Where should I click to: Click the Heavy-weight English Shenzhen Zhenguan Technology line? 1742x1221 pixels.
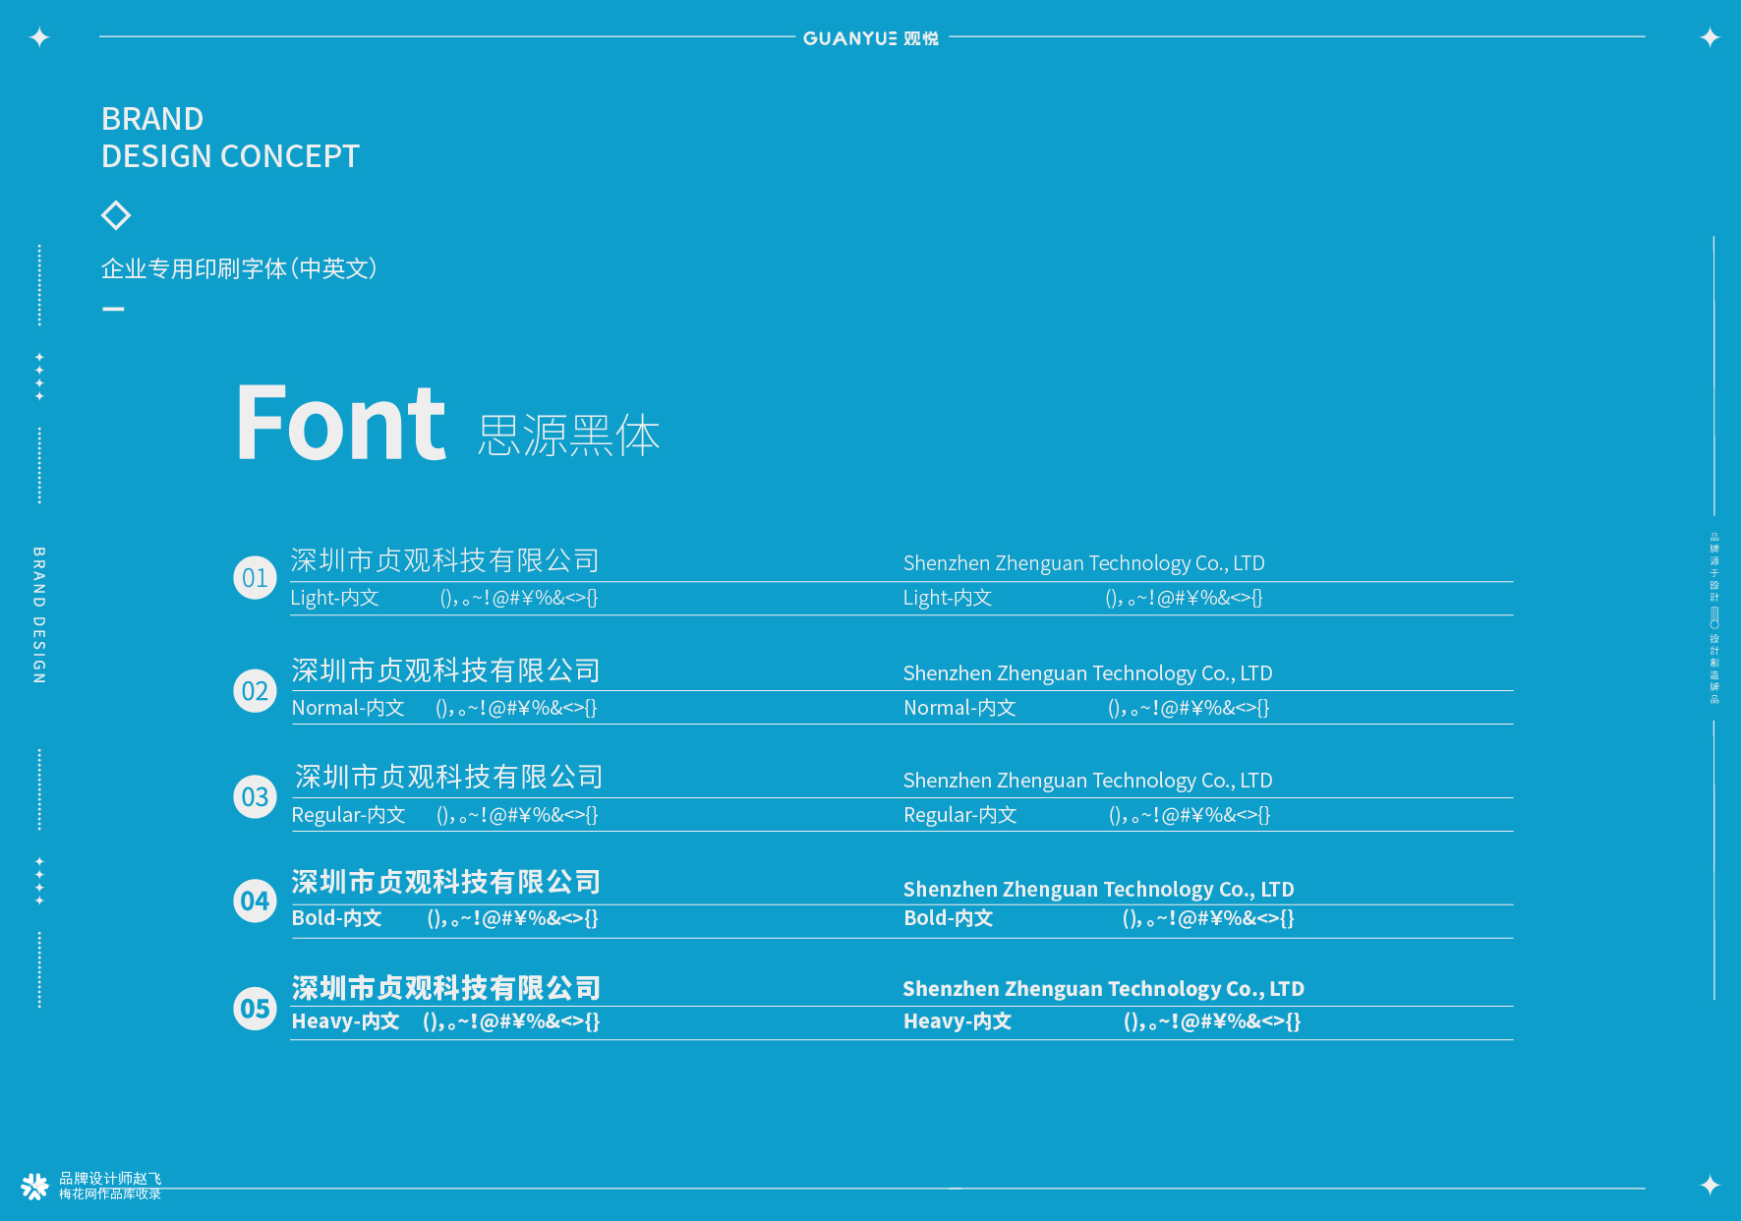(1103, 989)
